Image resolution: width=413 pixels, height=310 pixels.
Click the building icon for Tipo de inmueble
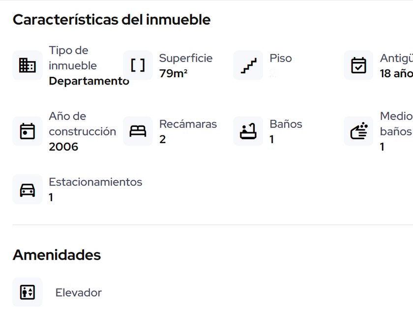tap(27, 65)
